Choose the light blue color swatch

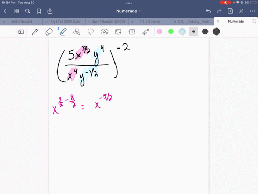click(x=182, y=32)
